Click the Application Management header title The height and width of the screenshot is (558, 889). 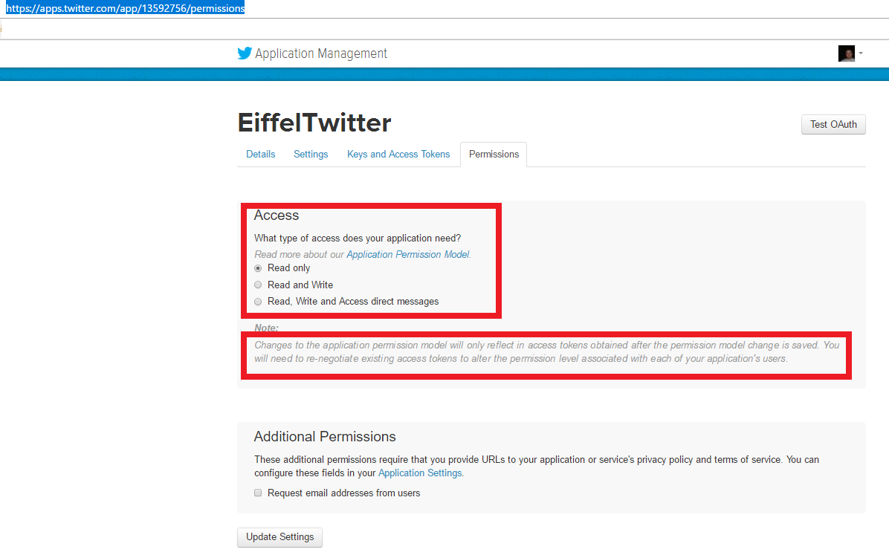(x=321, y=53)
